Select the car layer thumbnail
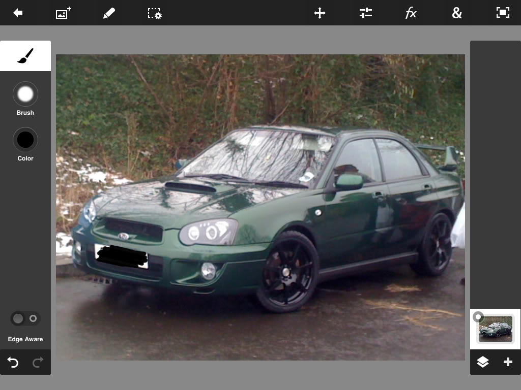This screenshot has height=390, width=521. pyautogui.click(x=496, y=330)
